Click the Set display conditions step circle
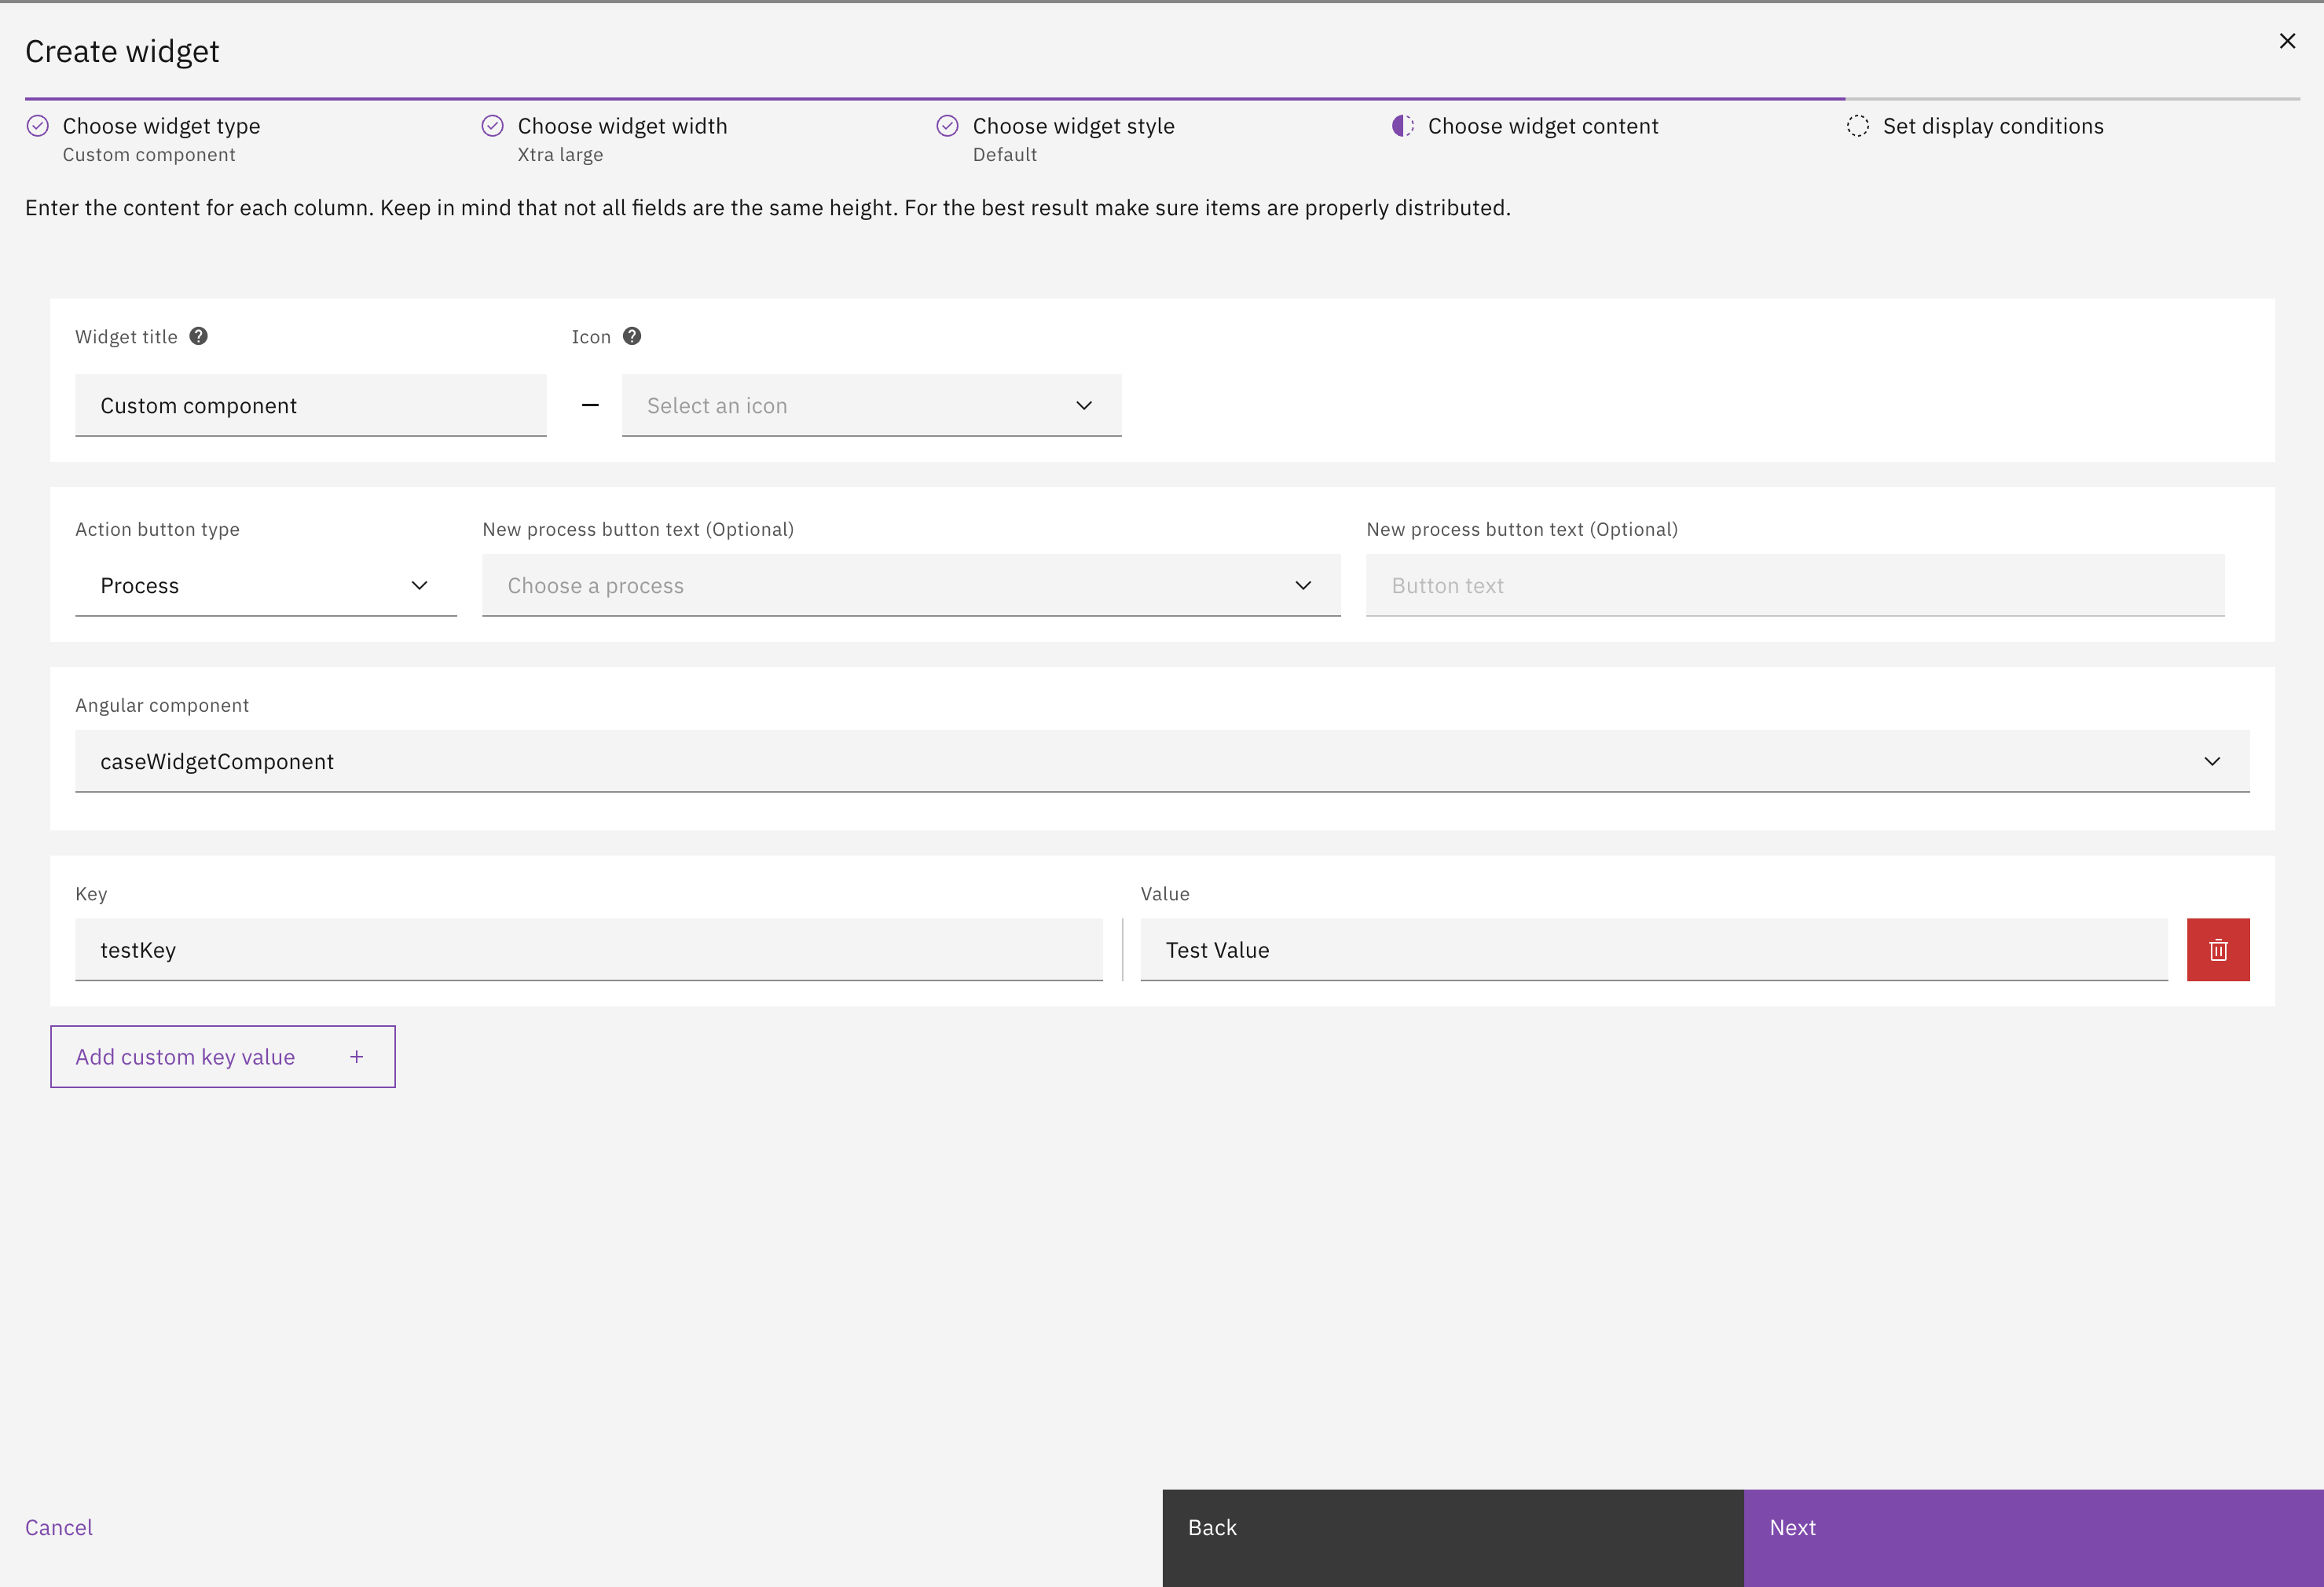2324x1587 pixels. tap(1857, 126)
